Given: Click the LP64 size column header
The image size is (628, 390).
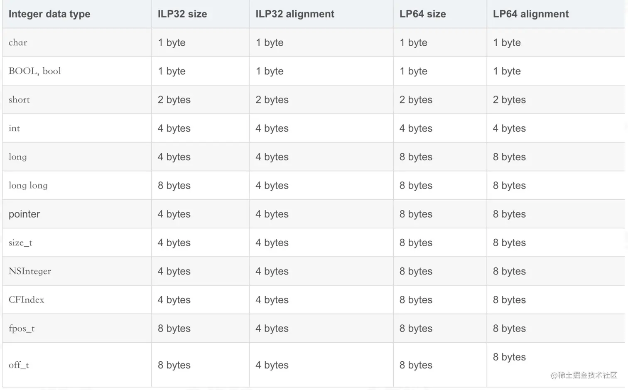Looking at the screenshot, I should pyautogui.click(x=422, y=14).
